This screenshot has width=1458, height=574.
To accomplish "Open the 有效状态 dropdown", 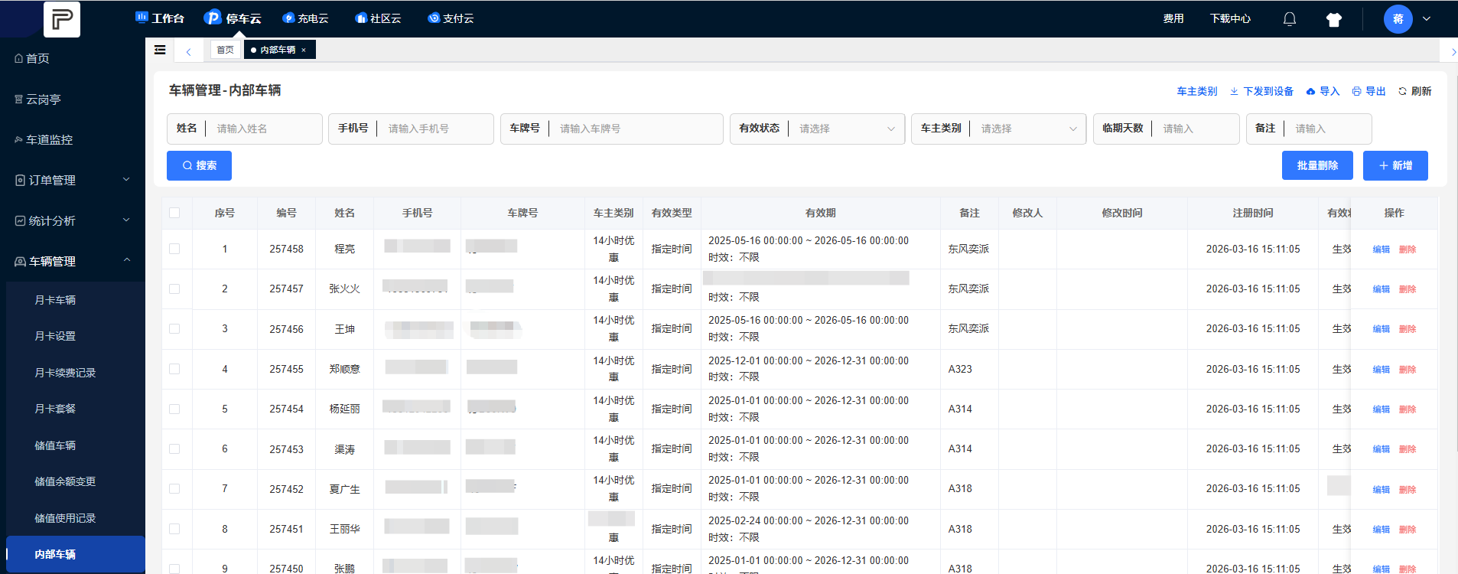I will 817,129.
